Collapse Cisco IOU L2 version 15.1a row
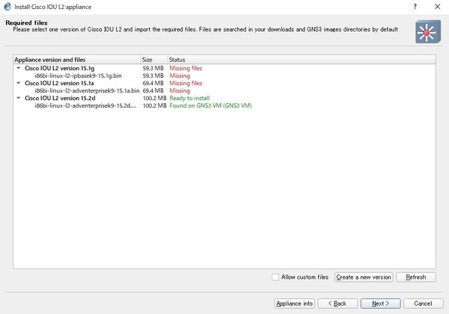 click(x=19, y=83)
